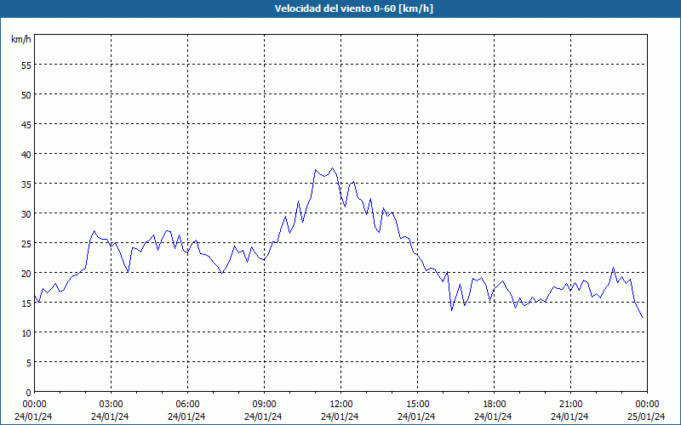
Task: Click the '24/01/24' date under 12:00
Action: click(x=340, y=416)
